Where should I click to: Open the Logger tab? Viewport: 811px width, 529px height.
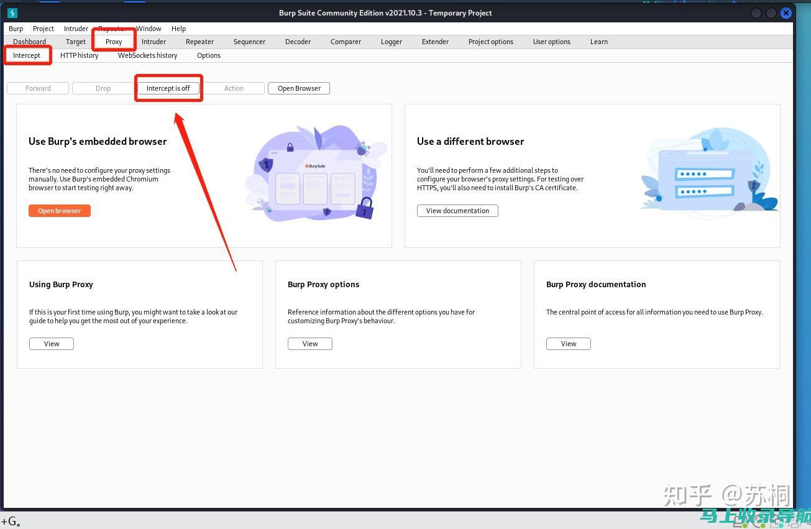click(392, 42)
